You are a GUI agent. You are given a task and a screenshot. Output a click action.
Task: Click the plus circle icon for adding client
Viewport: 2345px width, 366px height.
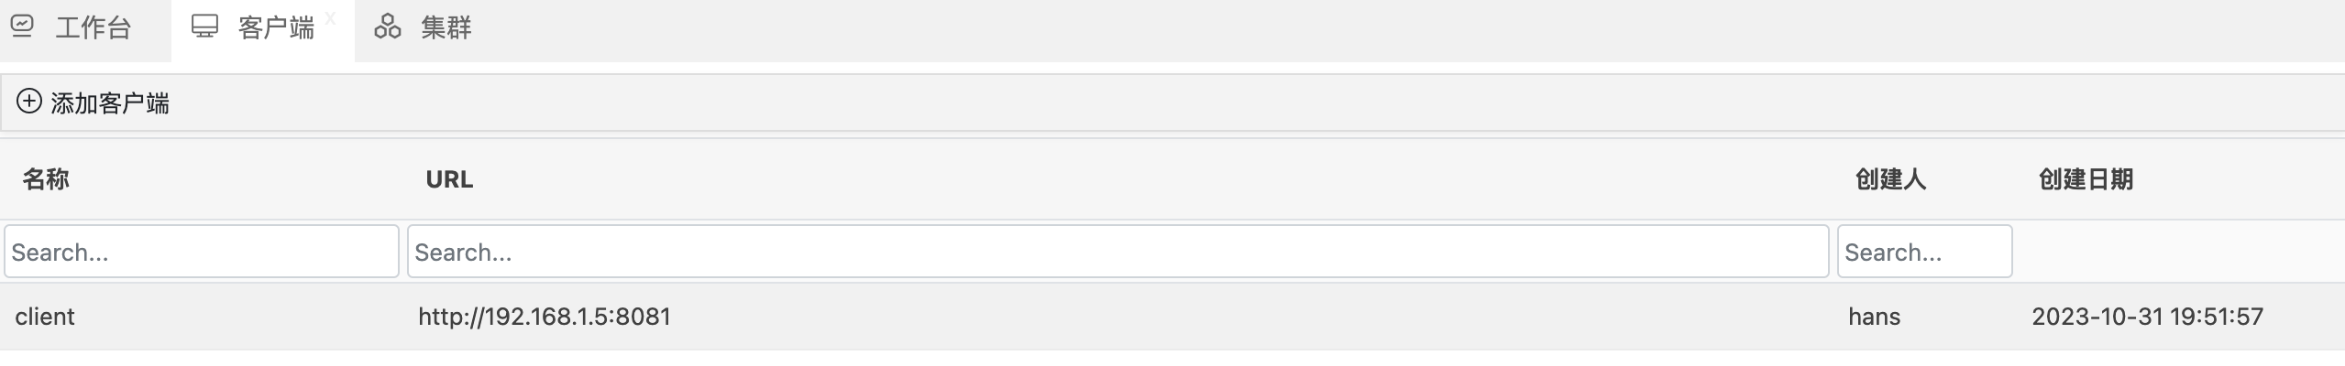pos(29,102)
